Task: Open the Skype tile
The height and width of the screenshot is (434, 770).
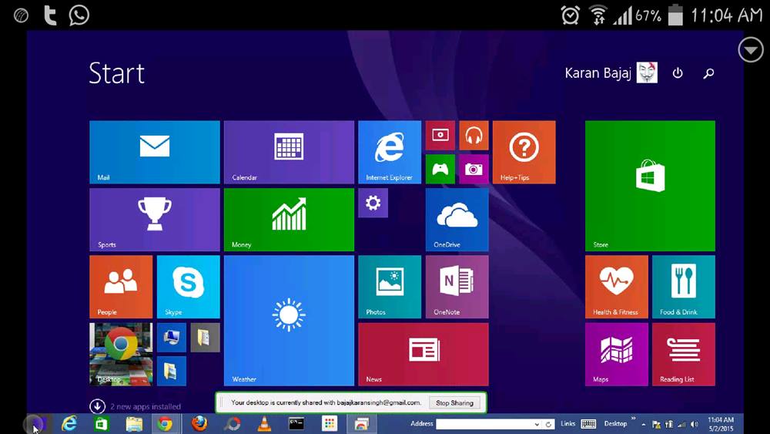Action: [x=188, y=286]
